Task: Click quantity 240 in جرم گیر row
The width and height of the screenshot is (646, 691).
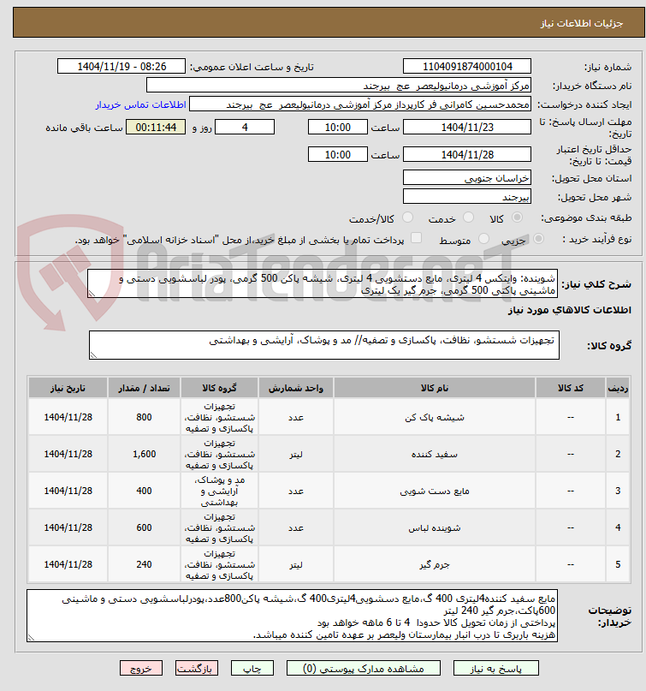Action: [x=144, y=564]
